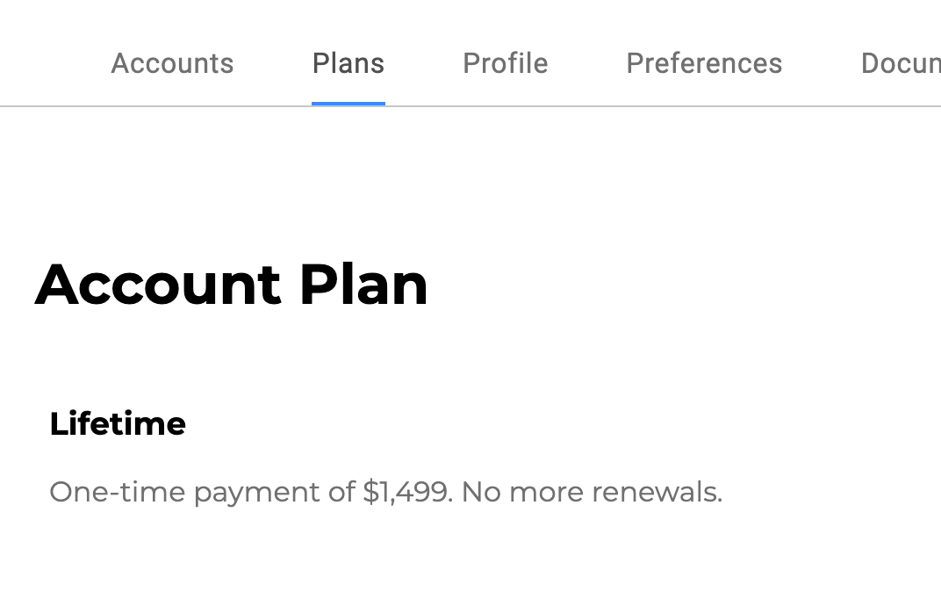
Task: Click the word Plan in the heading
Action: (x=363, y=285)
